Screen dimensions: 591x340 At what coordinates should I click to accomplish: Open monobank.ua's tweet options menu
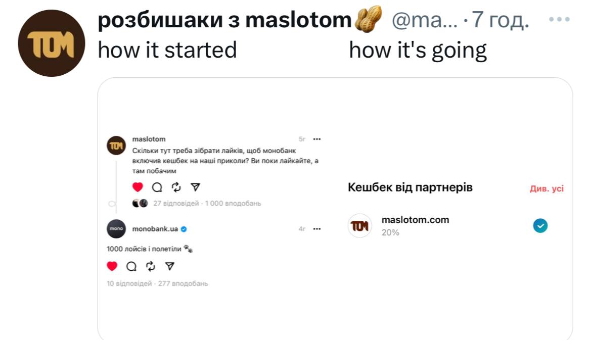(x=316, y=228)
